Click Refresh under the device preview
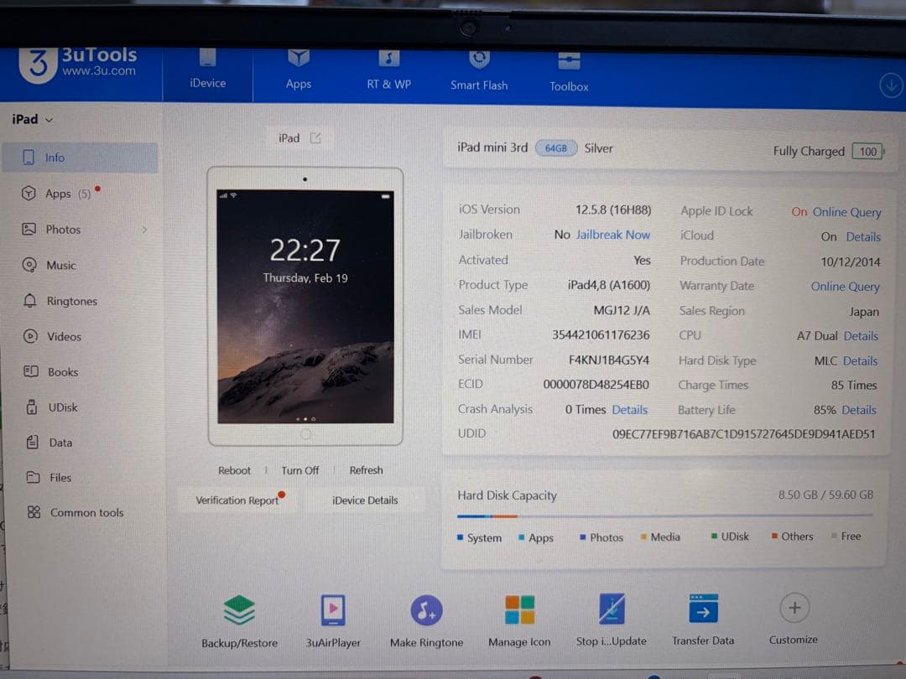The width and height of the screenshot is (906, 679). (366, 470)
